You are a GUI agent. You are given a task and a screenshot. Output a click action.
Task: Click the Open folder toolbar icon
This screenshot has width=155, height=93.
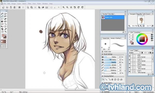(7, 7)
